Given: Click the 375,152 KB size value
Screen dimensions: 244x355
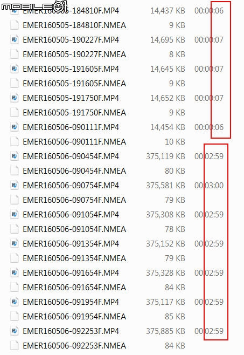Looking at the screenshot, I should (x=165, y=244).
